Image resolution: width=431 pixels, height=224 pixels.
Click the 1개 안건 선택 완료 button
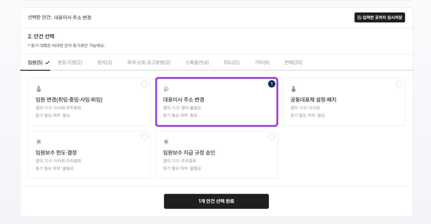point(216,201)
